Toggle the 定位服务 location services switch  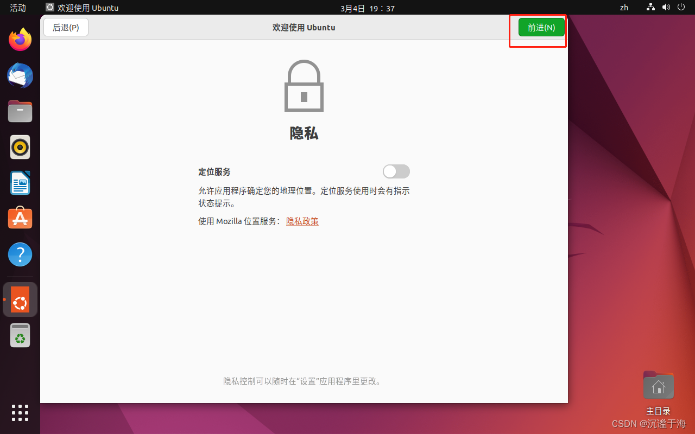point(396,171)
